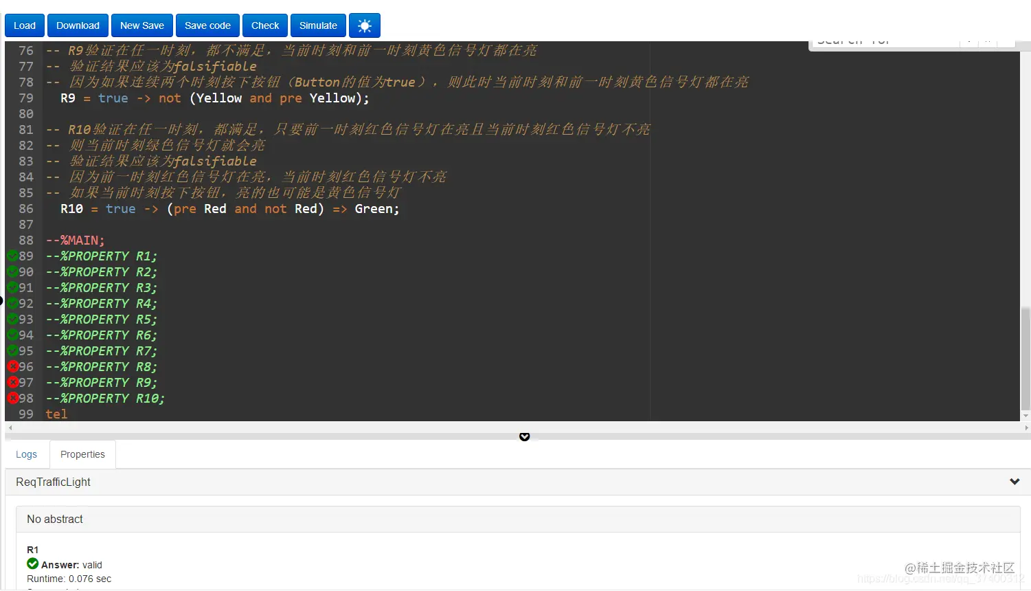Click green valid icon on line 94
Screen dimensions: 1031x591
point(12,335)
